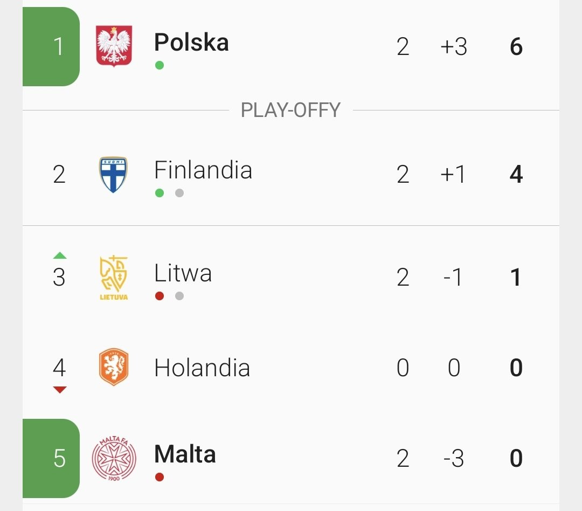Click the green rank 5 badge
Screen dimensions: 582x511
[51, 458]
